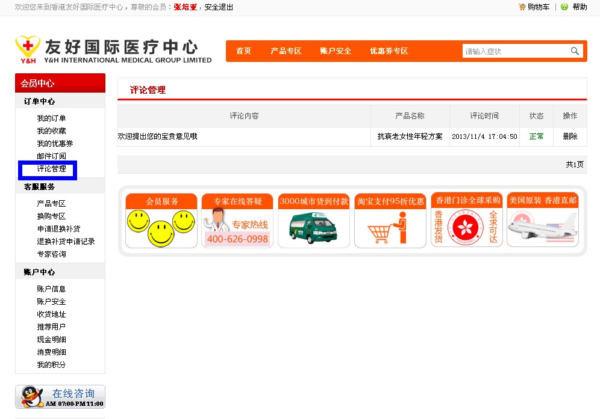
Task: Open My Favorites (我的收藏)
Action: tap(51, 130)
